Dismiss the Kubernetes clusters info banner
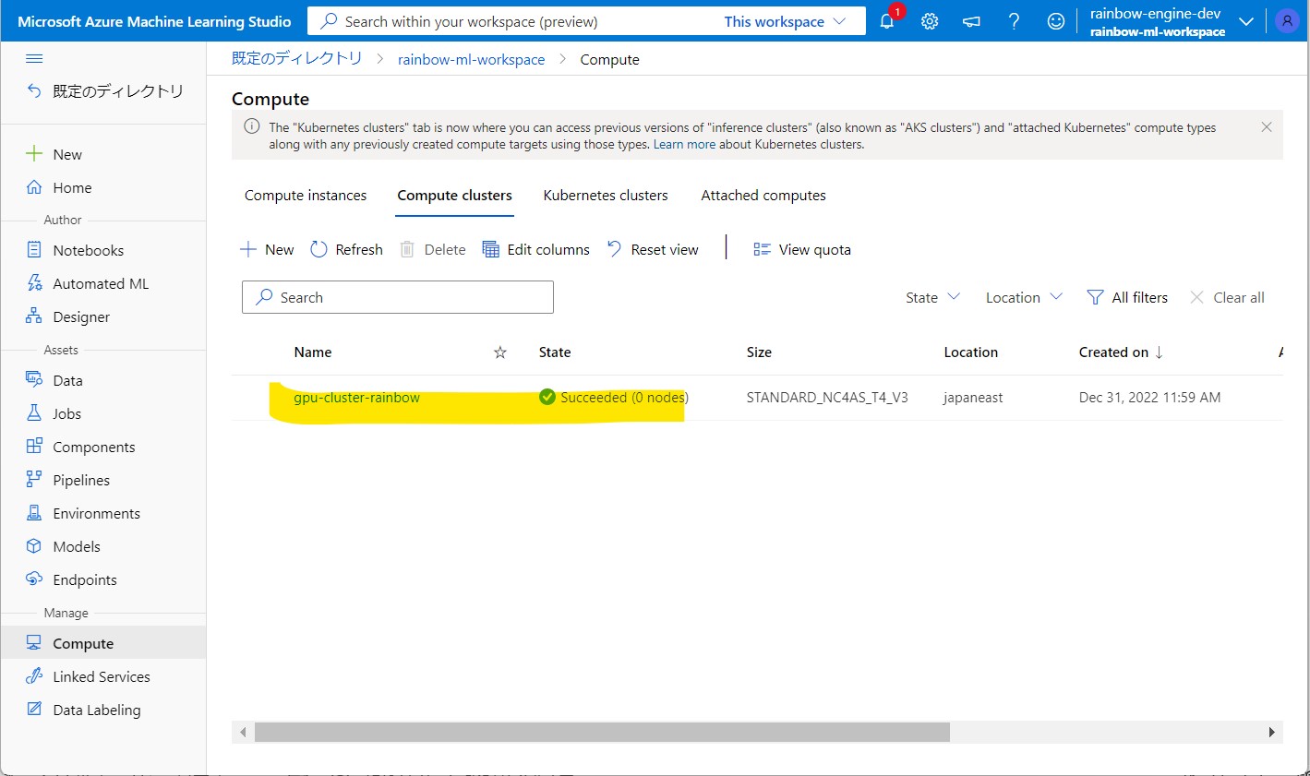 [x=1267, y=127]
